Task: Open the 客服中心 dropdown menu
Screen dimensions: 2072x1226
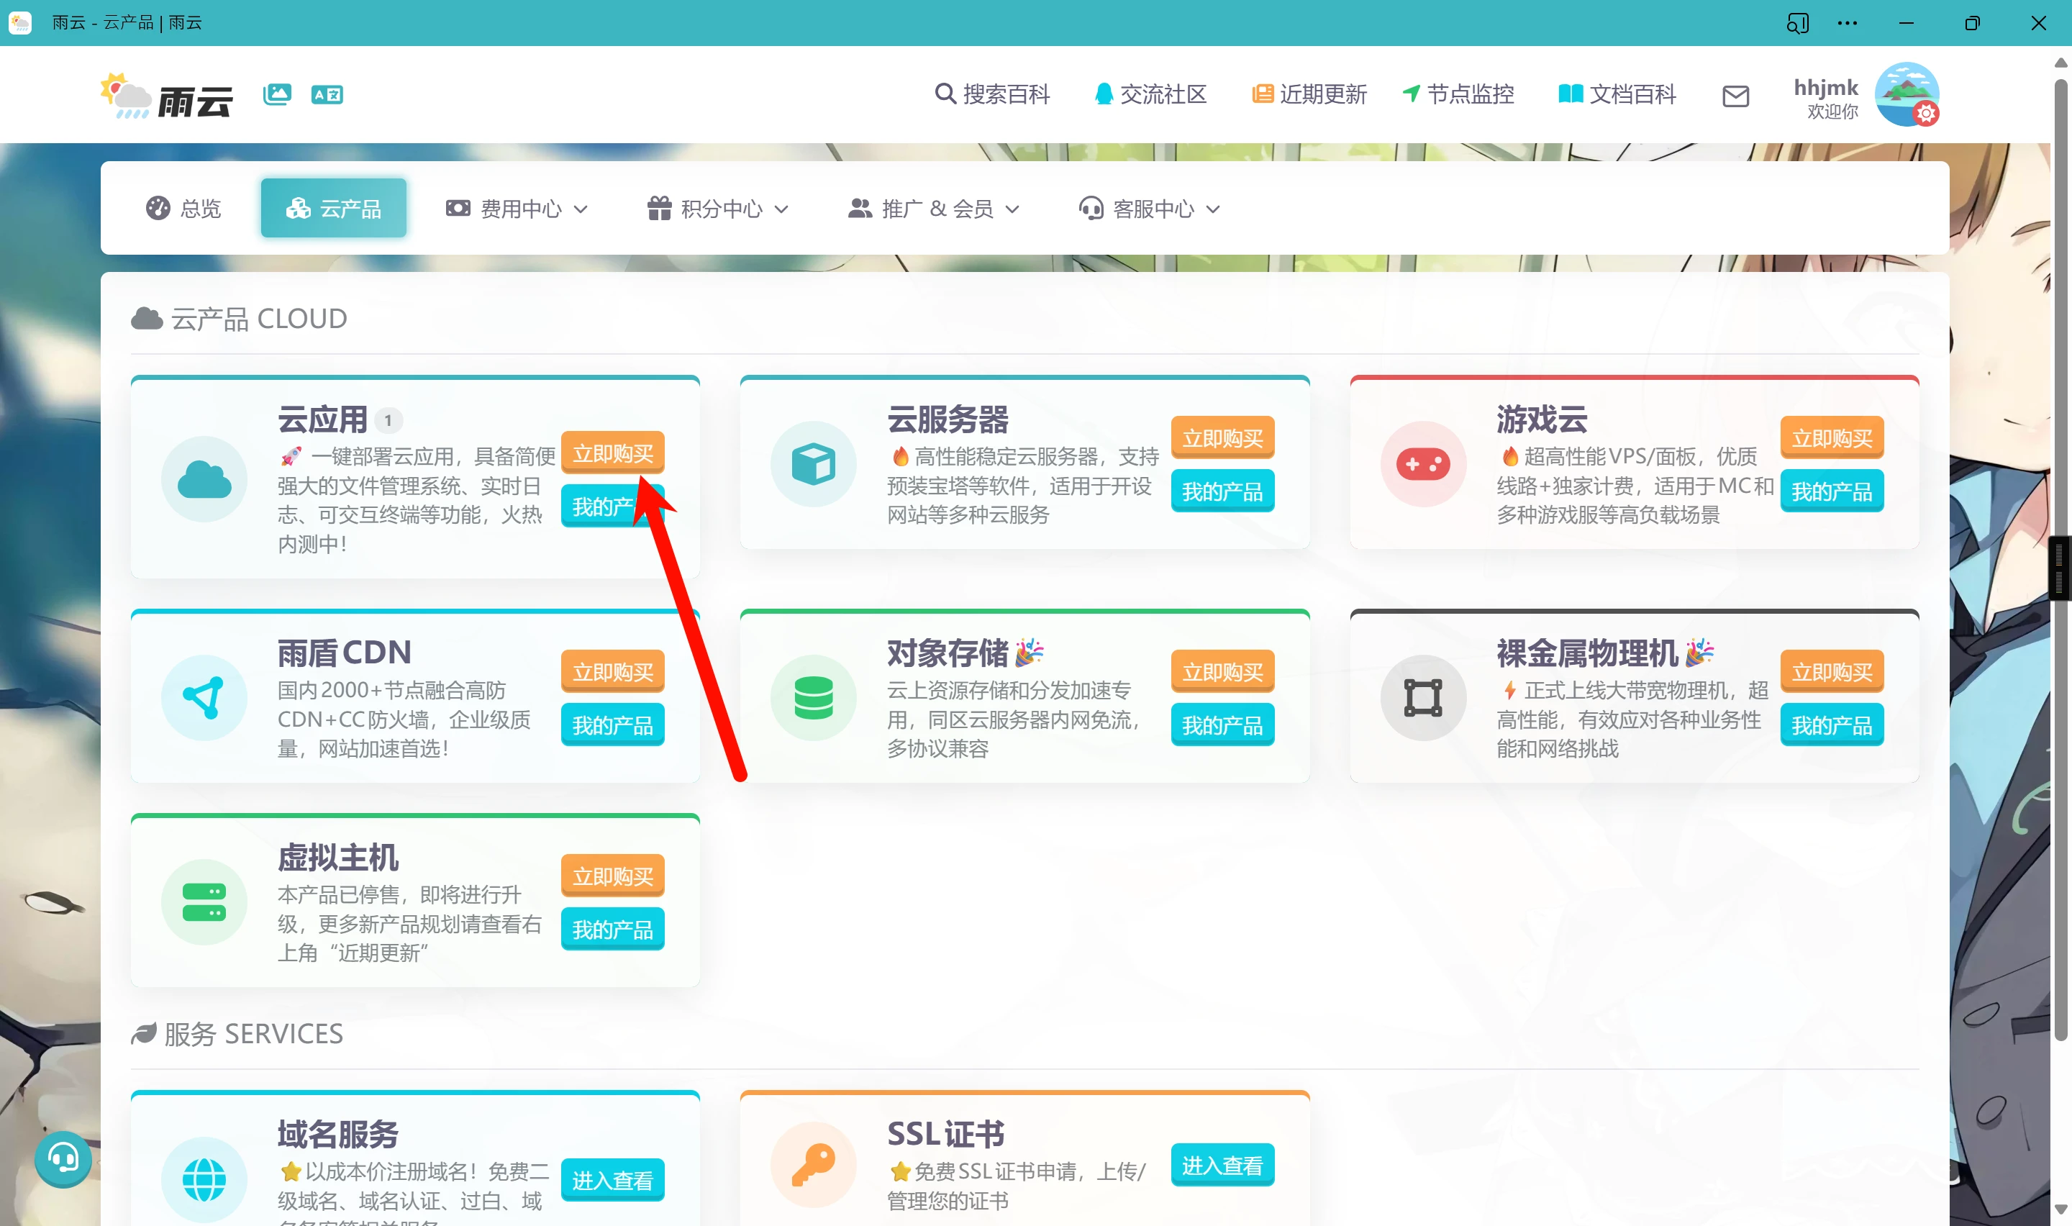Action: tap(1150, 209)
